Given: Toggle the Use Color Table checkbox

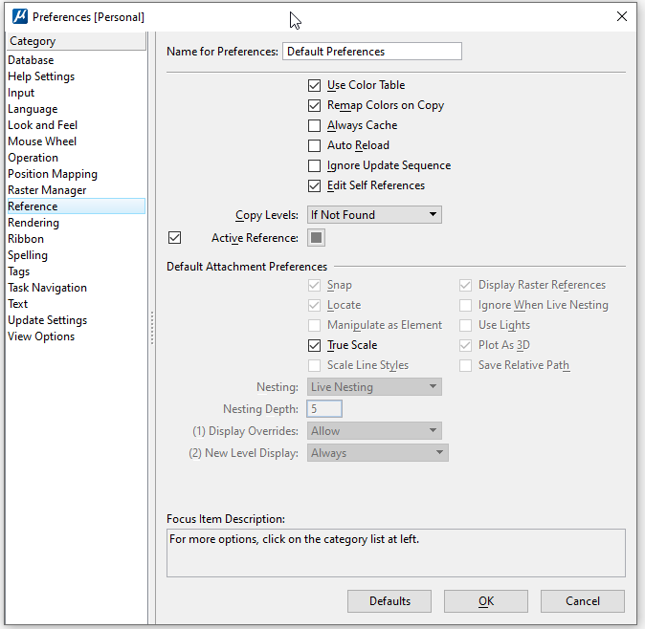Looking at the screenshot, I should [x=315, y=85].
